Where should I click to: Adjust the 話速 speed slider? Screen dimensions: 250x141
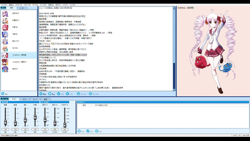point(15,123)
